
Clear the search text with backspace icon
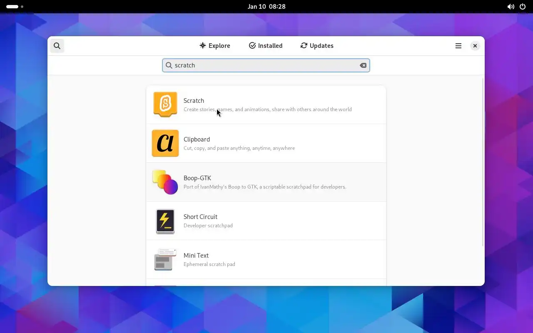[363, 65]
